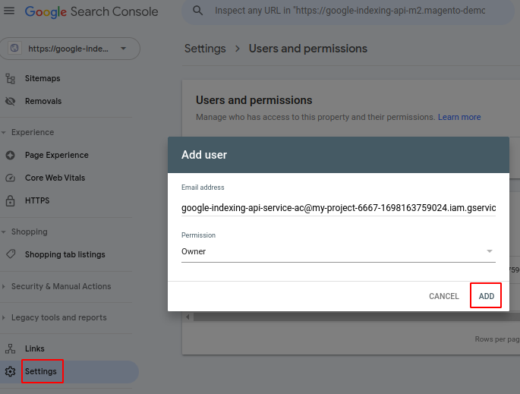This screenshot has width=520, height=394.
Task: Click CANCEL in Add user dialog
Action: pyautogui.click(x=444, y=296)
